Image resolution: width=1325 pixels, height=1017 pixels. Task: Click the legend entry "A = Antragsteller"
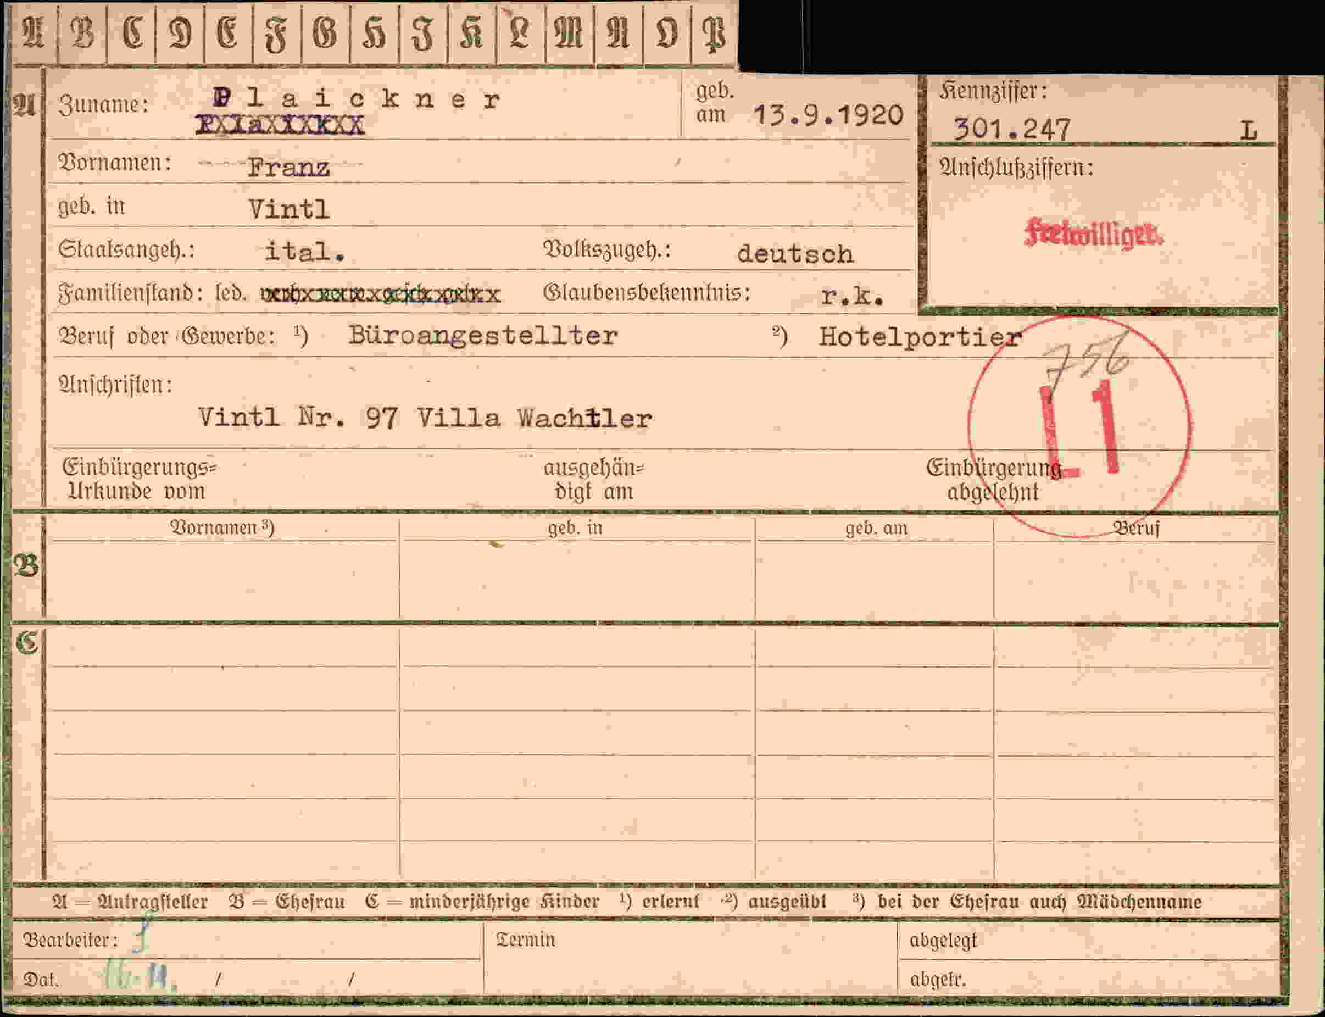pos(130,902)
